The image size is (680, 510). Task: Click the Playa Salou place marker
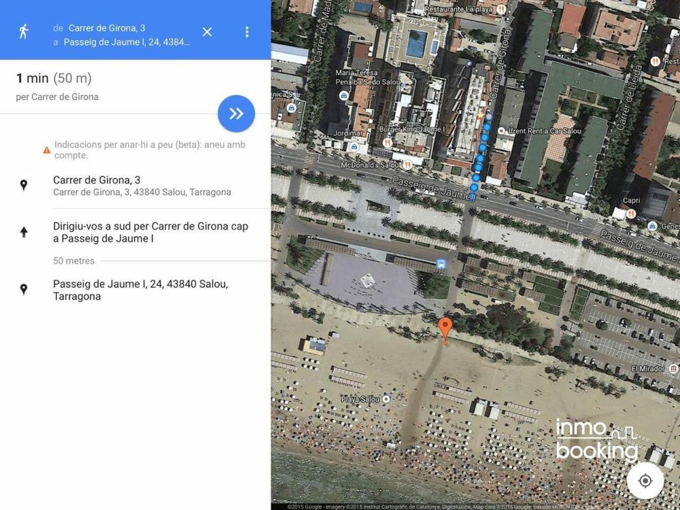(386, 399)
